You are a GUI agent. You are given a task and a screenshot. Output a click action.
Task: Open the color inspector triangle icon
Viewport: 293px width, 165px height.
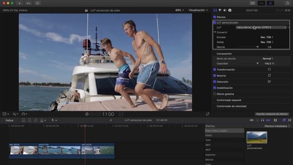point(220,10)
